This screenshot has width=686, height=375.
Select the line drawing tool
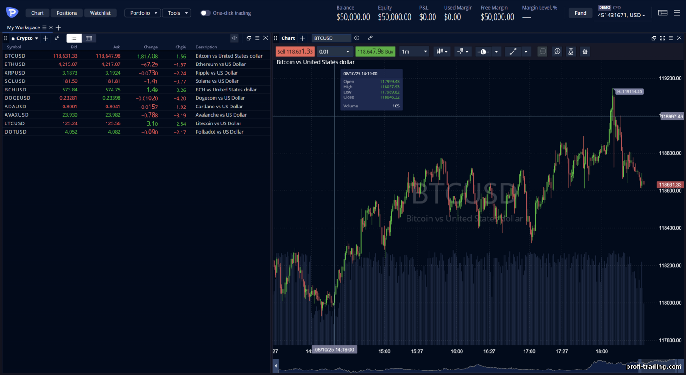pyautogui.click(x=513, y=52)
